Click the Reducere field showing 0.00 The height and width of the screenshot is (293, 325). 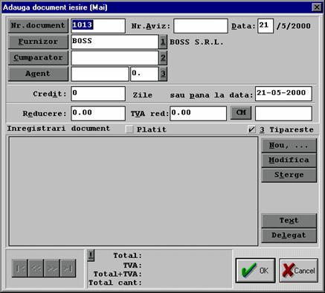[x=98, y=114]
